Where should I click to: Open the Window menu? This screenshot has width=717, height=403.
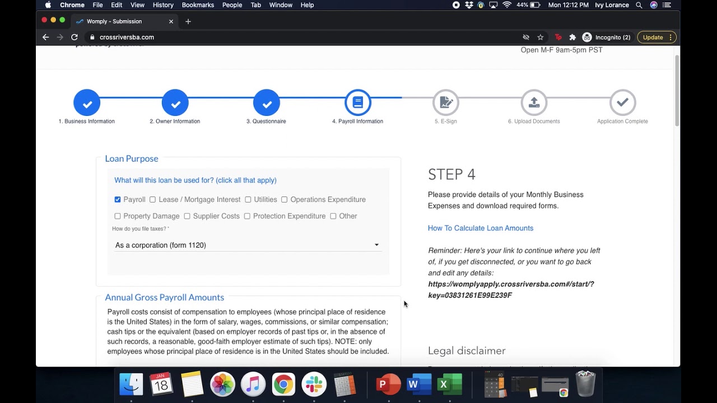[281, 5]
